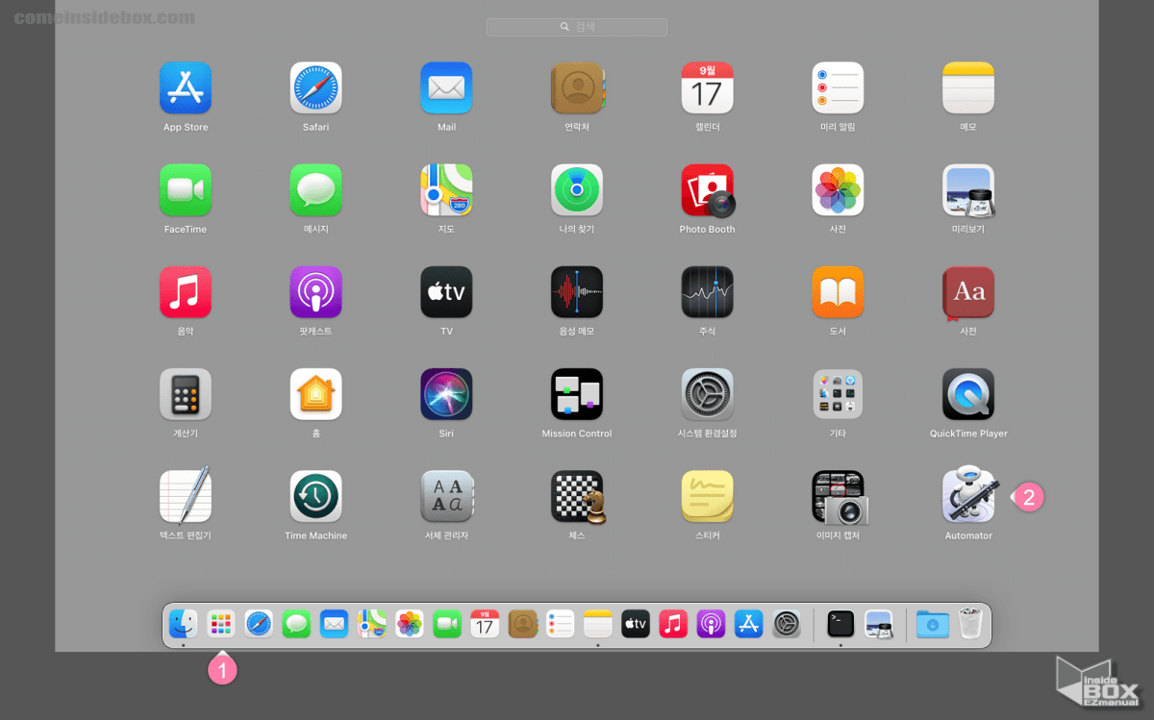
Task: Click the Launchpad search field
Action: click(576, 27)
